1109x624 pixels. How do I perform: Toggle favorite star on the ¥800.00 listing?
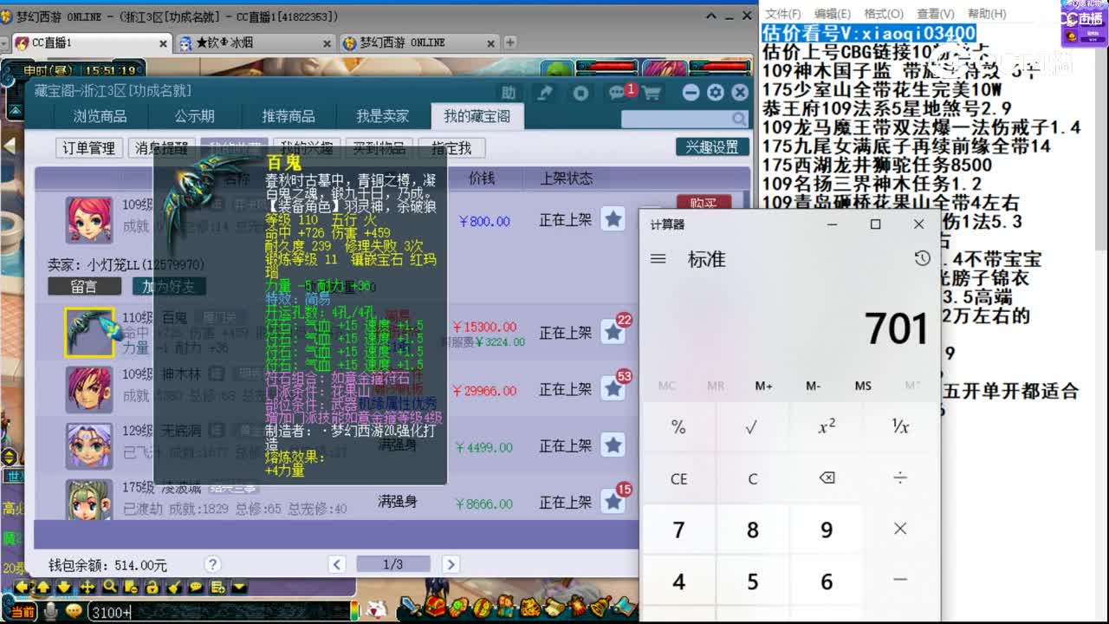613,219
